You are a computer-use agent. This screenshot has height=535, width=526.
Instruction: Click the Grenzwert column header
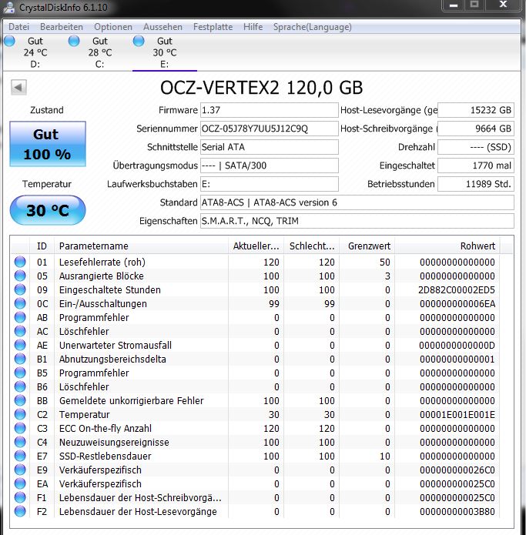(x=367, y=246)
